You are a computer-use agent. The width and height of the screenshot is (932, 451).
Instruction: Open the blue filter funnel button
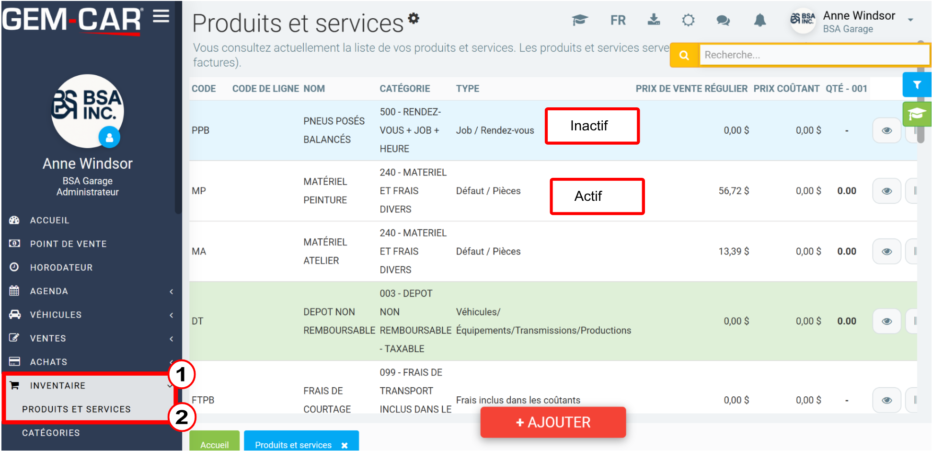pos(917,85)
